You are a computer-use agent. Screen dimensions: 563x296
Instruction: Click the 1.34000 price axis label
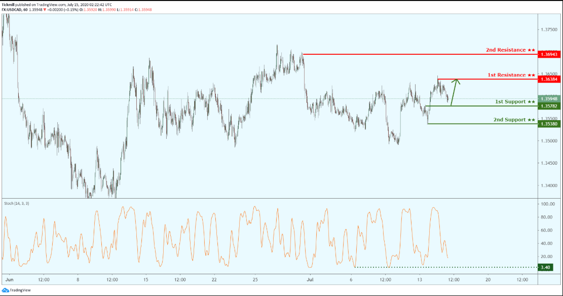point(549,186)
